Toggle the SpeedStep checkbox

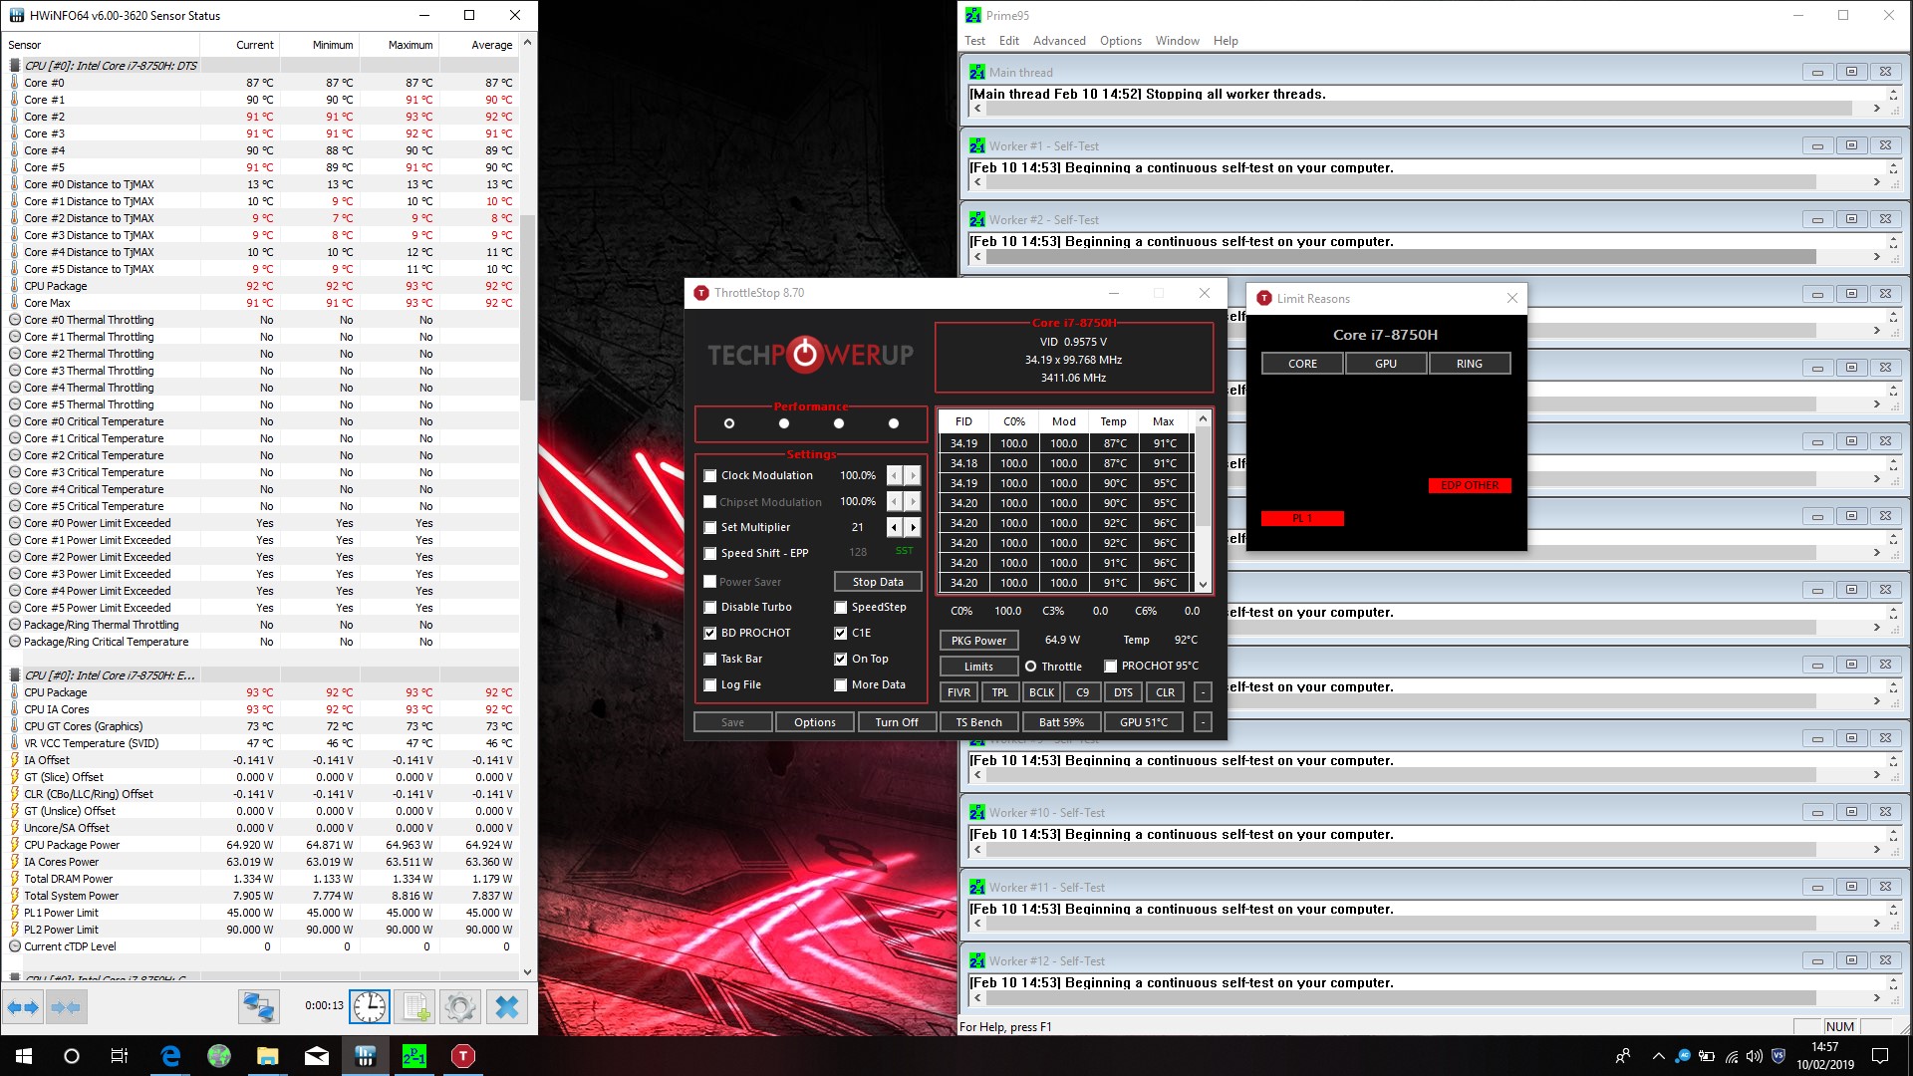coord(841,607)
